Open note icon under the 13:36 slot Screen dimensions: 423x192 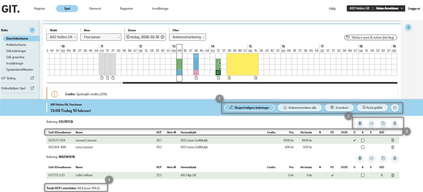(x=196, y=78)
